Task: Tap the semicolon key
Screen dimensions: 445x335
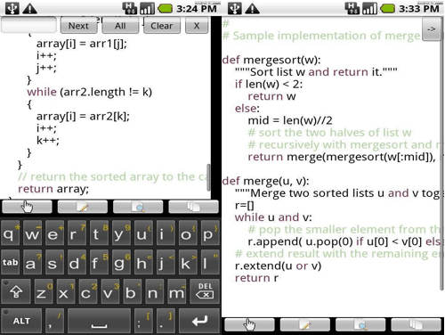Action: [x=143, y=321]
